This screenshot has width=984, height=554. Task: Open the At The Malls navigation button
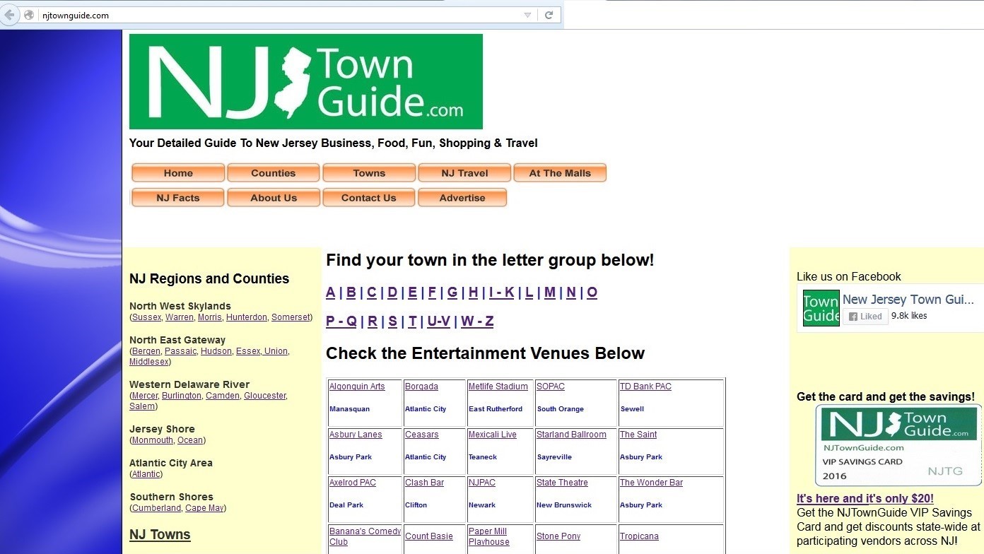pos(560,173)
